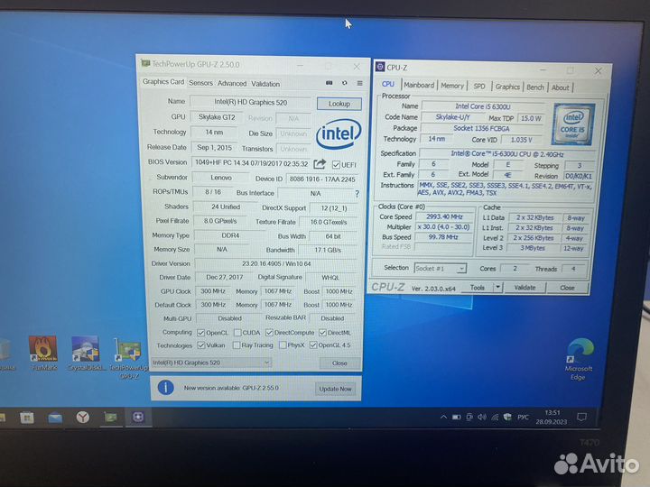Open Windows Security tray icon
Image resolution: width=650 pixels, height=487 pixels.
(507, 417)
